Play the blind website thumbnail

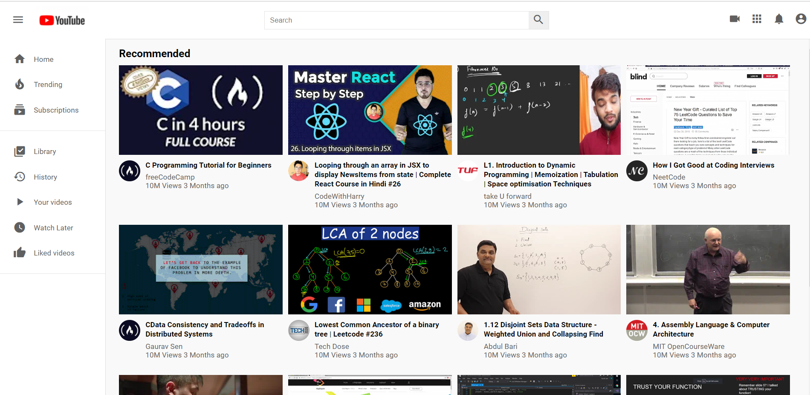(x=708, y=110)
